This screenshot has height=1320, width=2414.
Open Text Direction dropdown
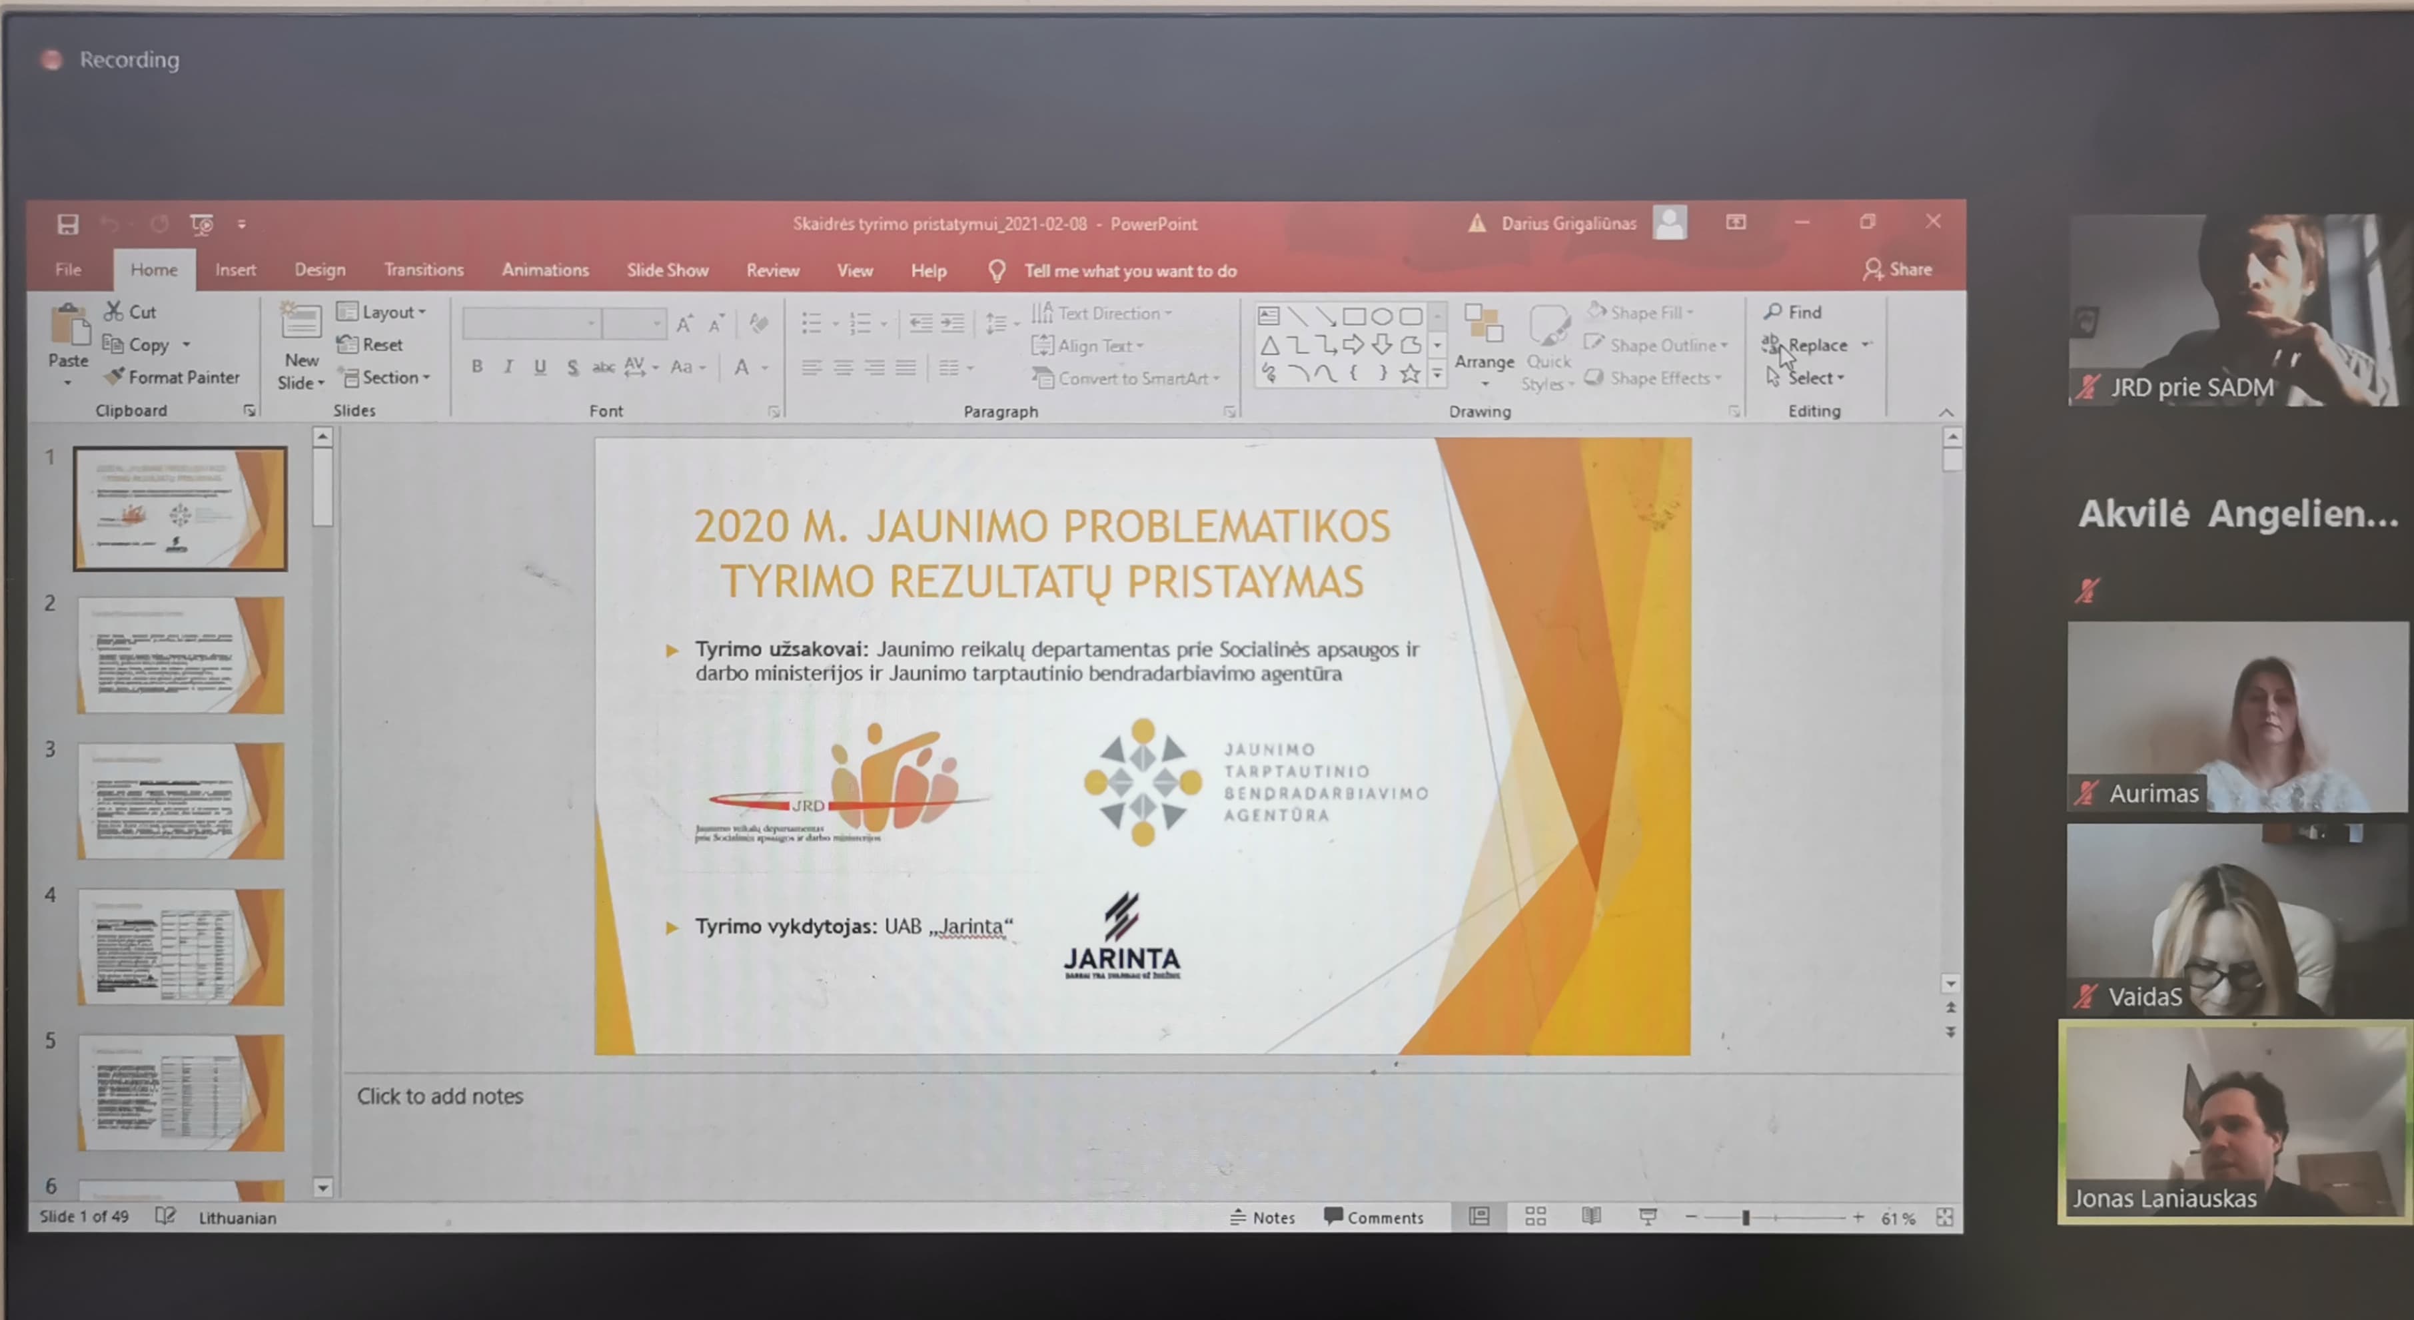click(1102, 313)
